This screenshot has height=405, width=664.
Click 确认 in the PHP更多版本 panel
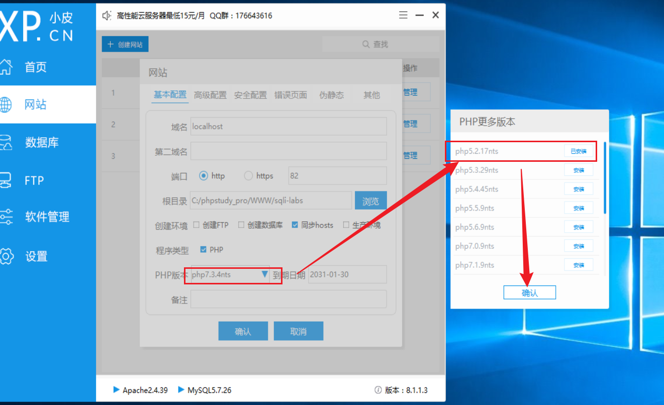point(530,293)
